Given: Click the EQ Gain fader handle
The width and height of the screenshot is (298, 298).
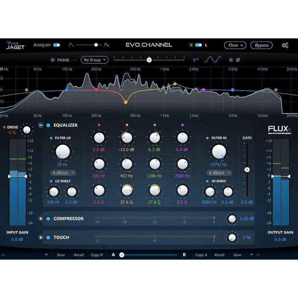Looking at the screenshot, I should (x=247, y=169).
